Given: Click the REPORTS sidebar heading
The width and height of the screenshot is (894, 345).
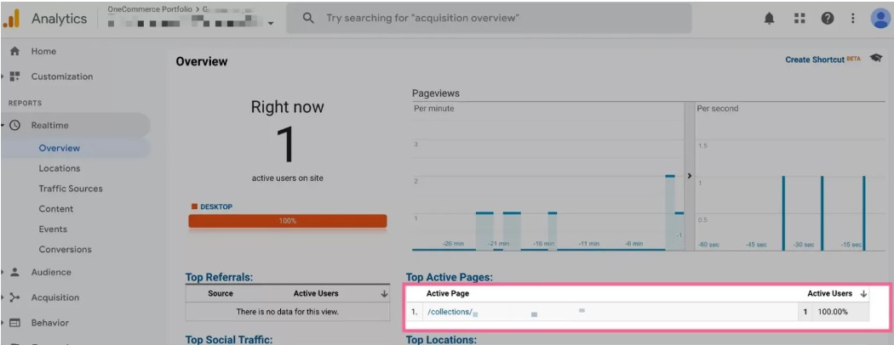Looking at the screenshot, I should point(25,103).
